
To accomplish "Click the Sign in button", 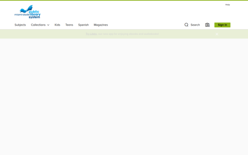I will (x=222, y=25).
